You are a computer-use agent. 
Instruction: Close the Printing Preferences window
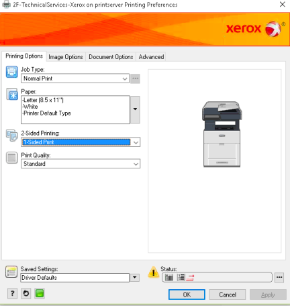click(283, 4)
